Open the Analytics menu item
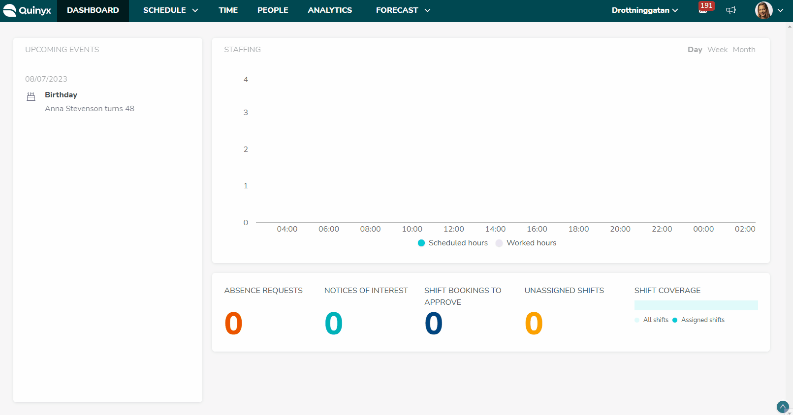Screen dimensions: 793x415 [330, 10]
